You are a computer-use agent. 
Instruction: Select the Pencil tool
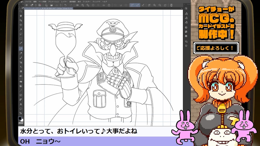click(21, 53)
